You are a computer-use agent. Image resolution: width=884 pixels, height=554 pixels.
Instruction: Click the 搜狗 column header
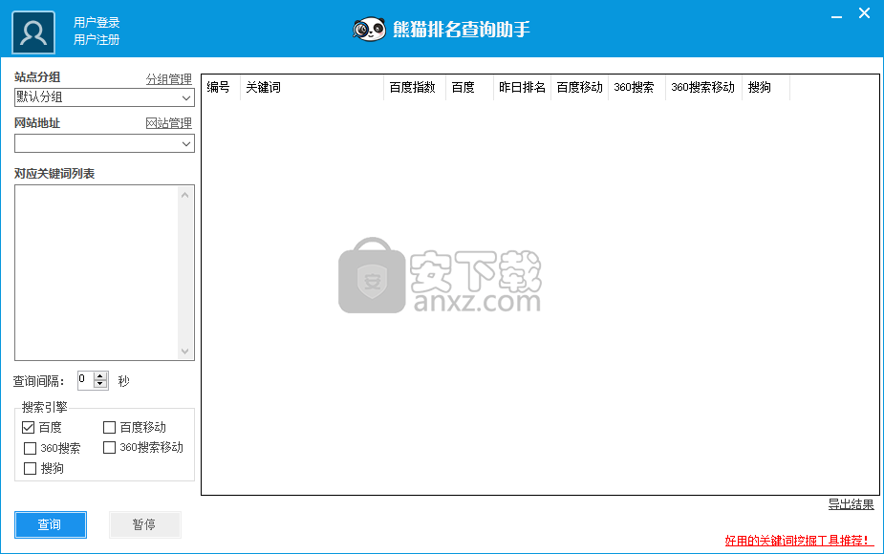click(765, 87)
